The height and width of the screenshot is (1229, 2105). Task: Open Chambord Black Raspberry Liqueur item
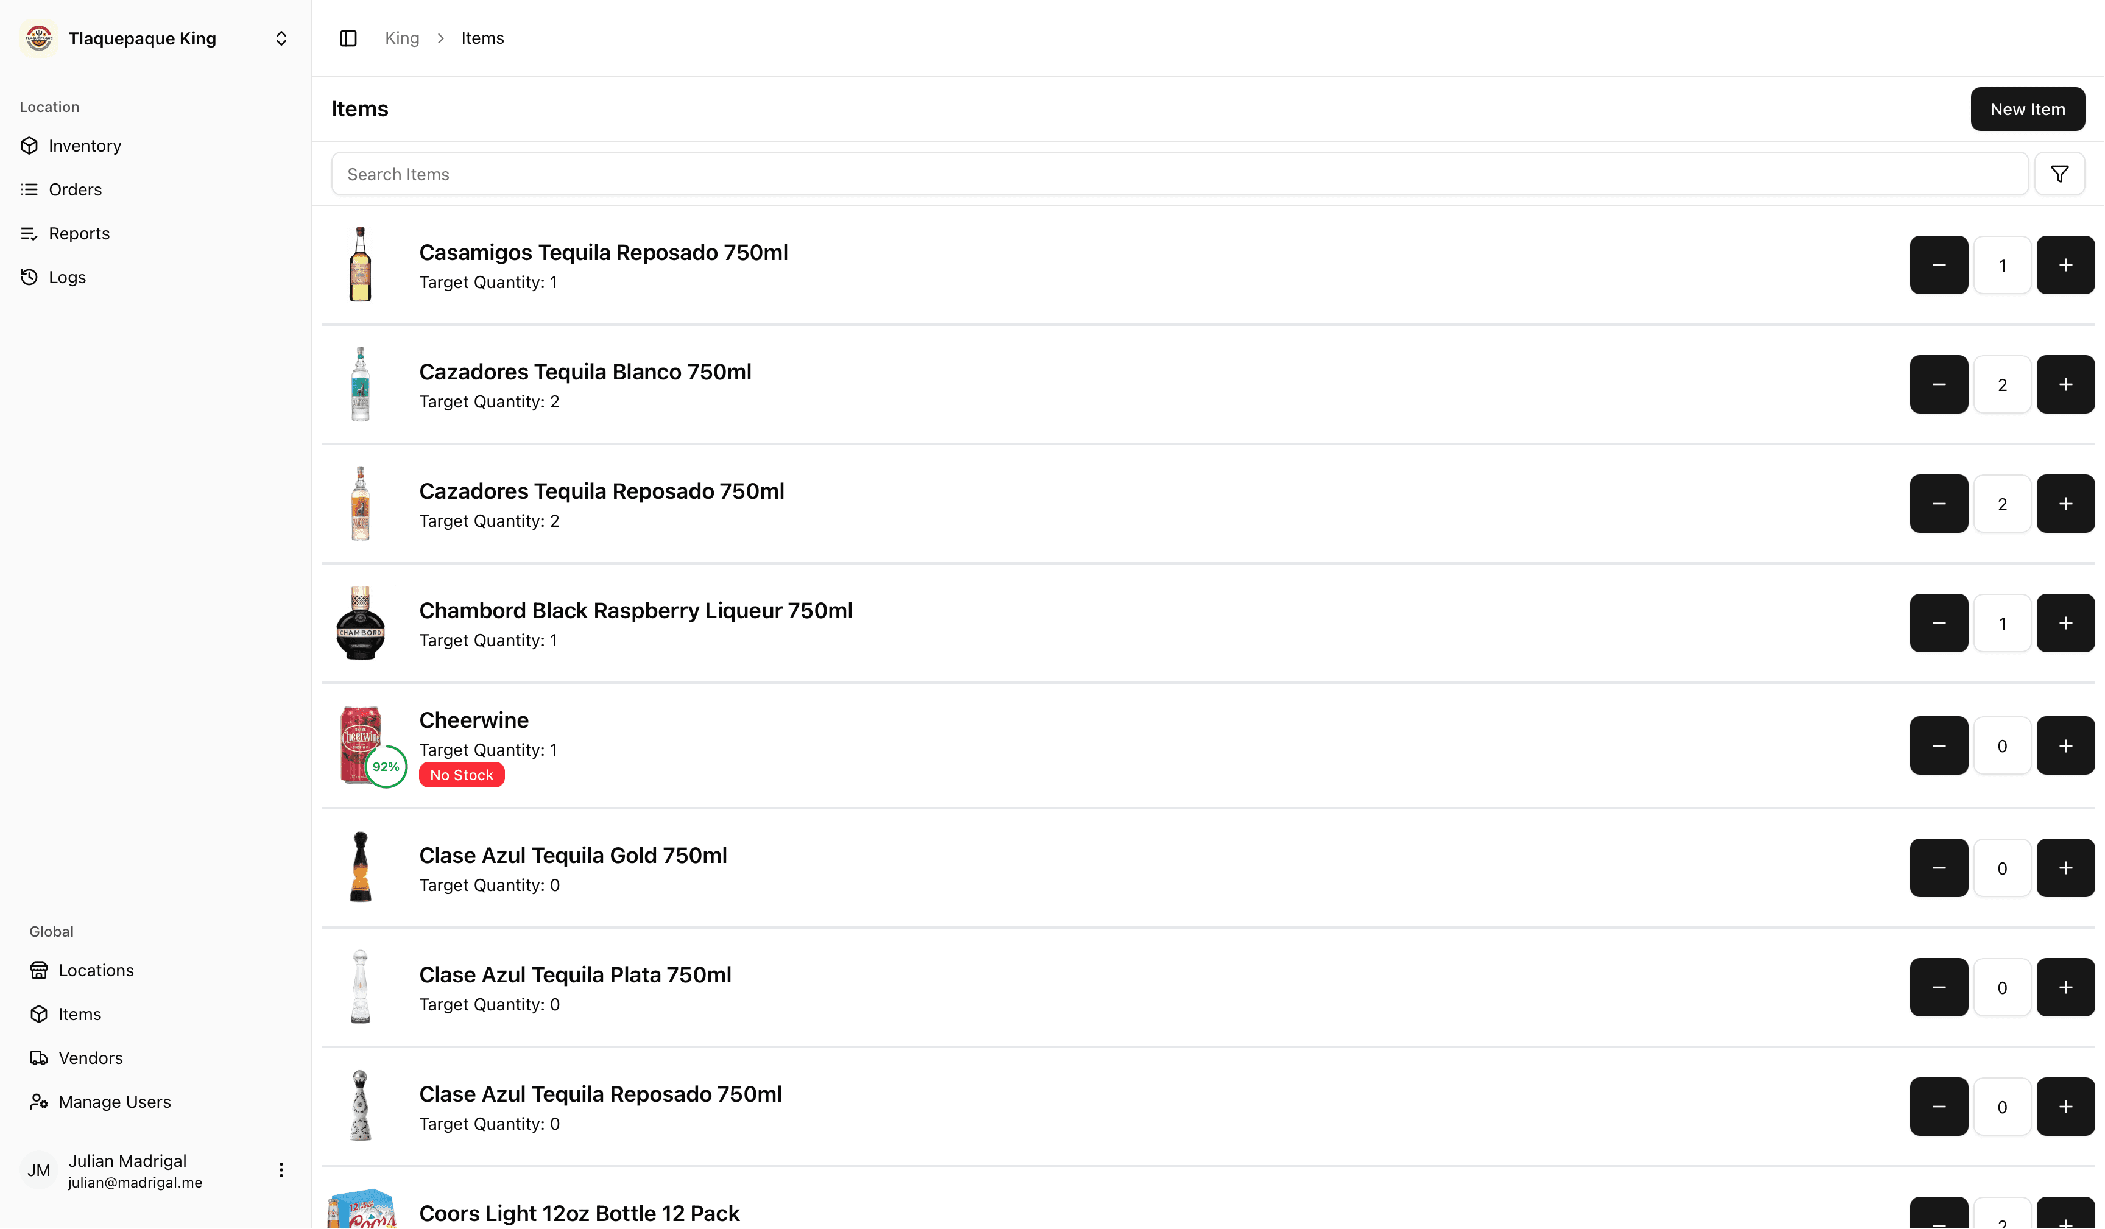(x=636, y=610)
